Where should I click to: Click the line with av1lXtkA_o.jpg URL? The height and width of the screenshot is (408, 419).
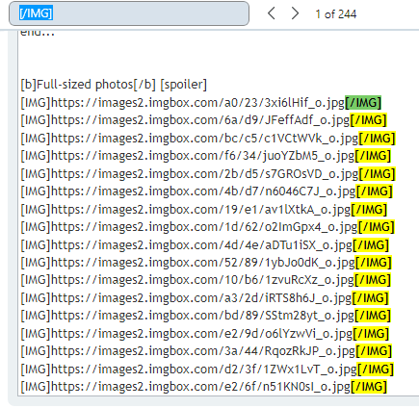click(204, 210)
